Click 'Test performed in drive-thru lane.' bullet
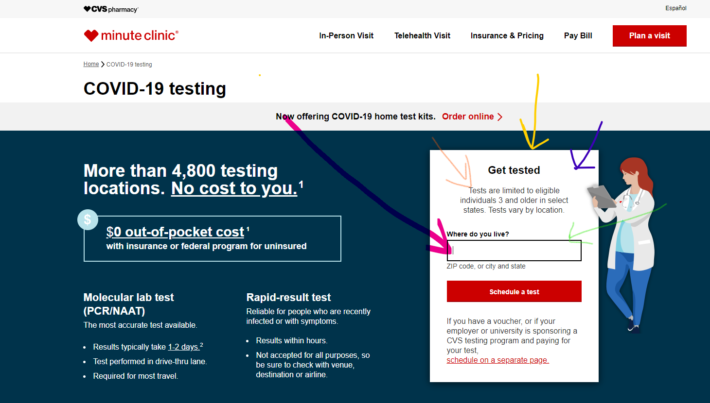 (150, 361)
